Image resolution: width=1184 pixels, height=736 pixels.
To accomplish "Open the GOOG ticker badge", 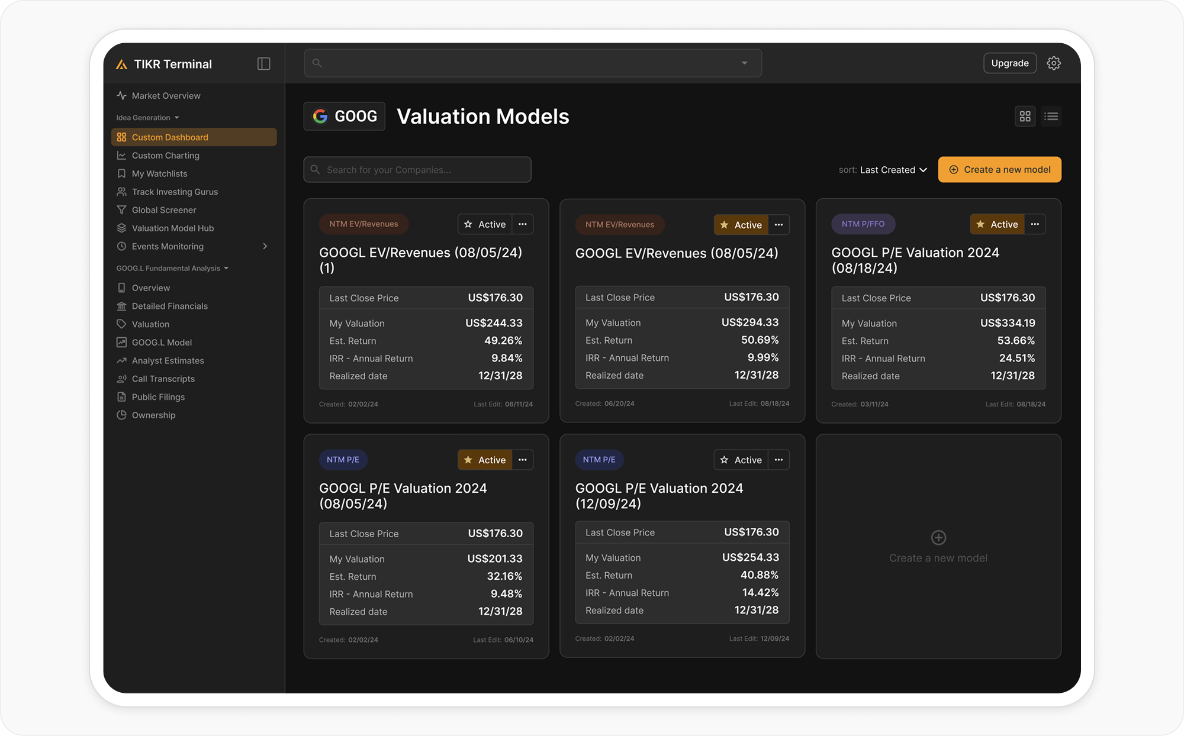I will 345,117.
